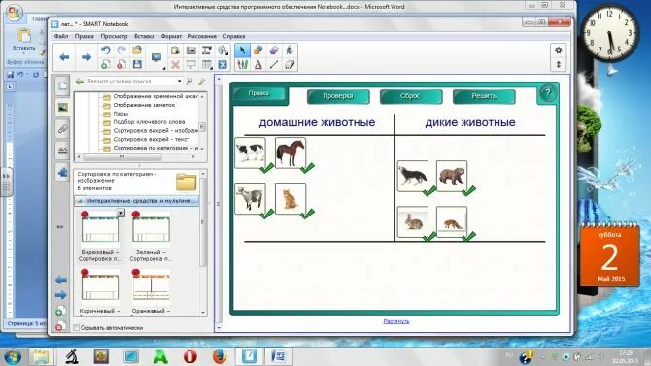Click the Растянуть link below page
This screenshot has width=651, height=366.
coord(396,321)
